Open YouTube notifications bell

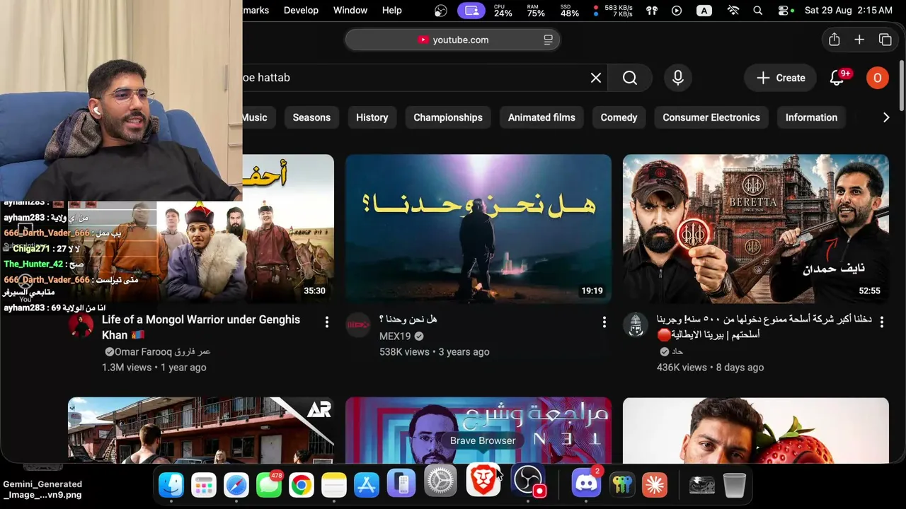pyautogui.click(x=837, y=78)
